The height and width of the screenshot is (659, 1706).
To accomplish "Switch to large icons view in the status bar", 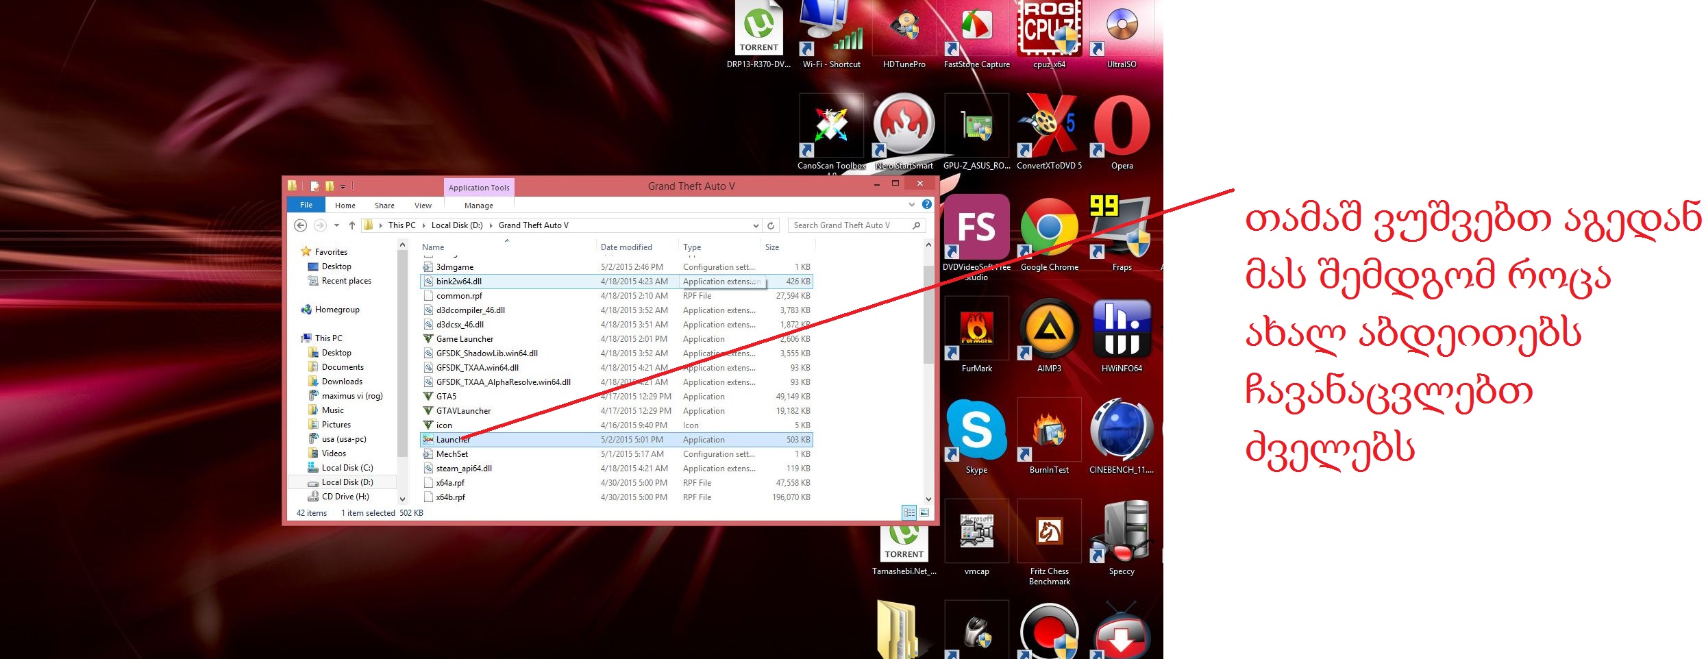I will pos(924,512).
